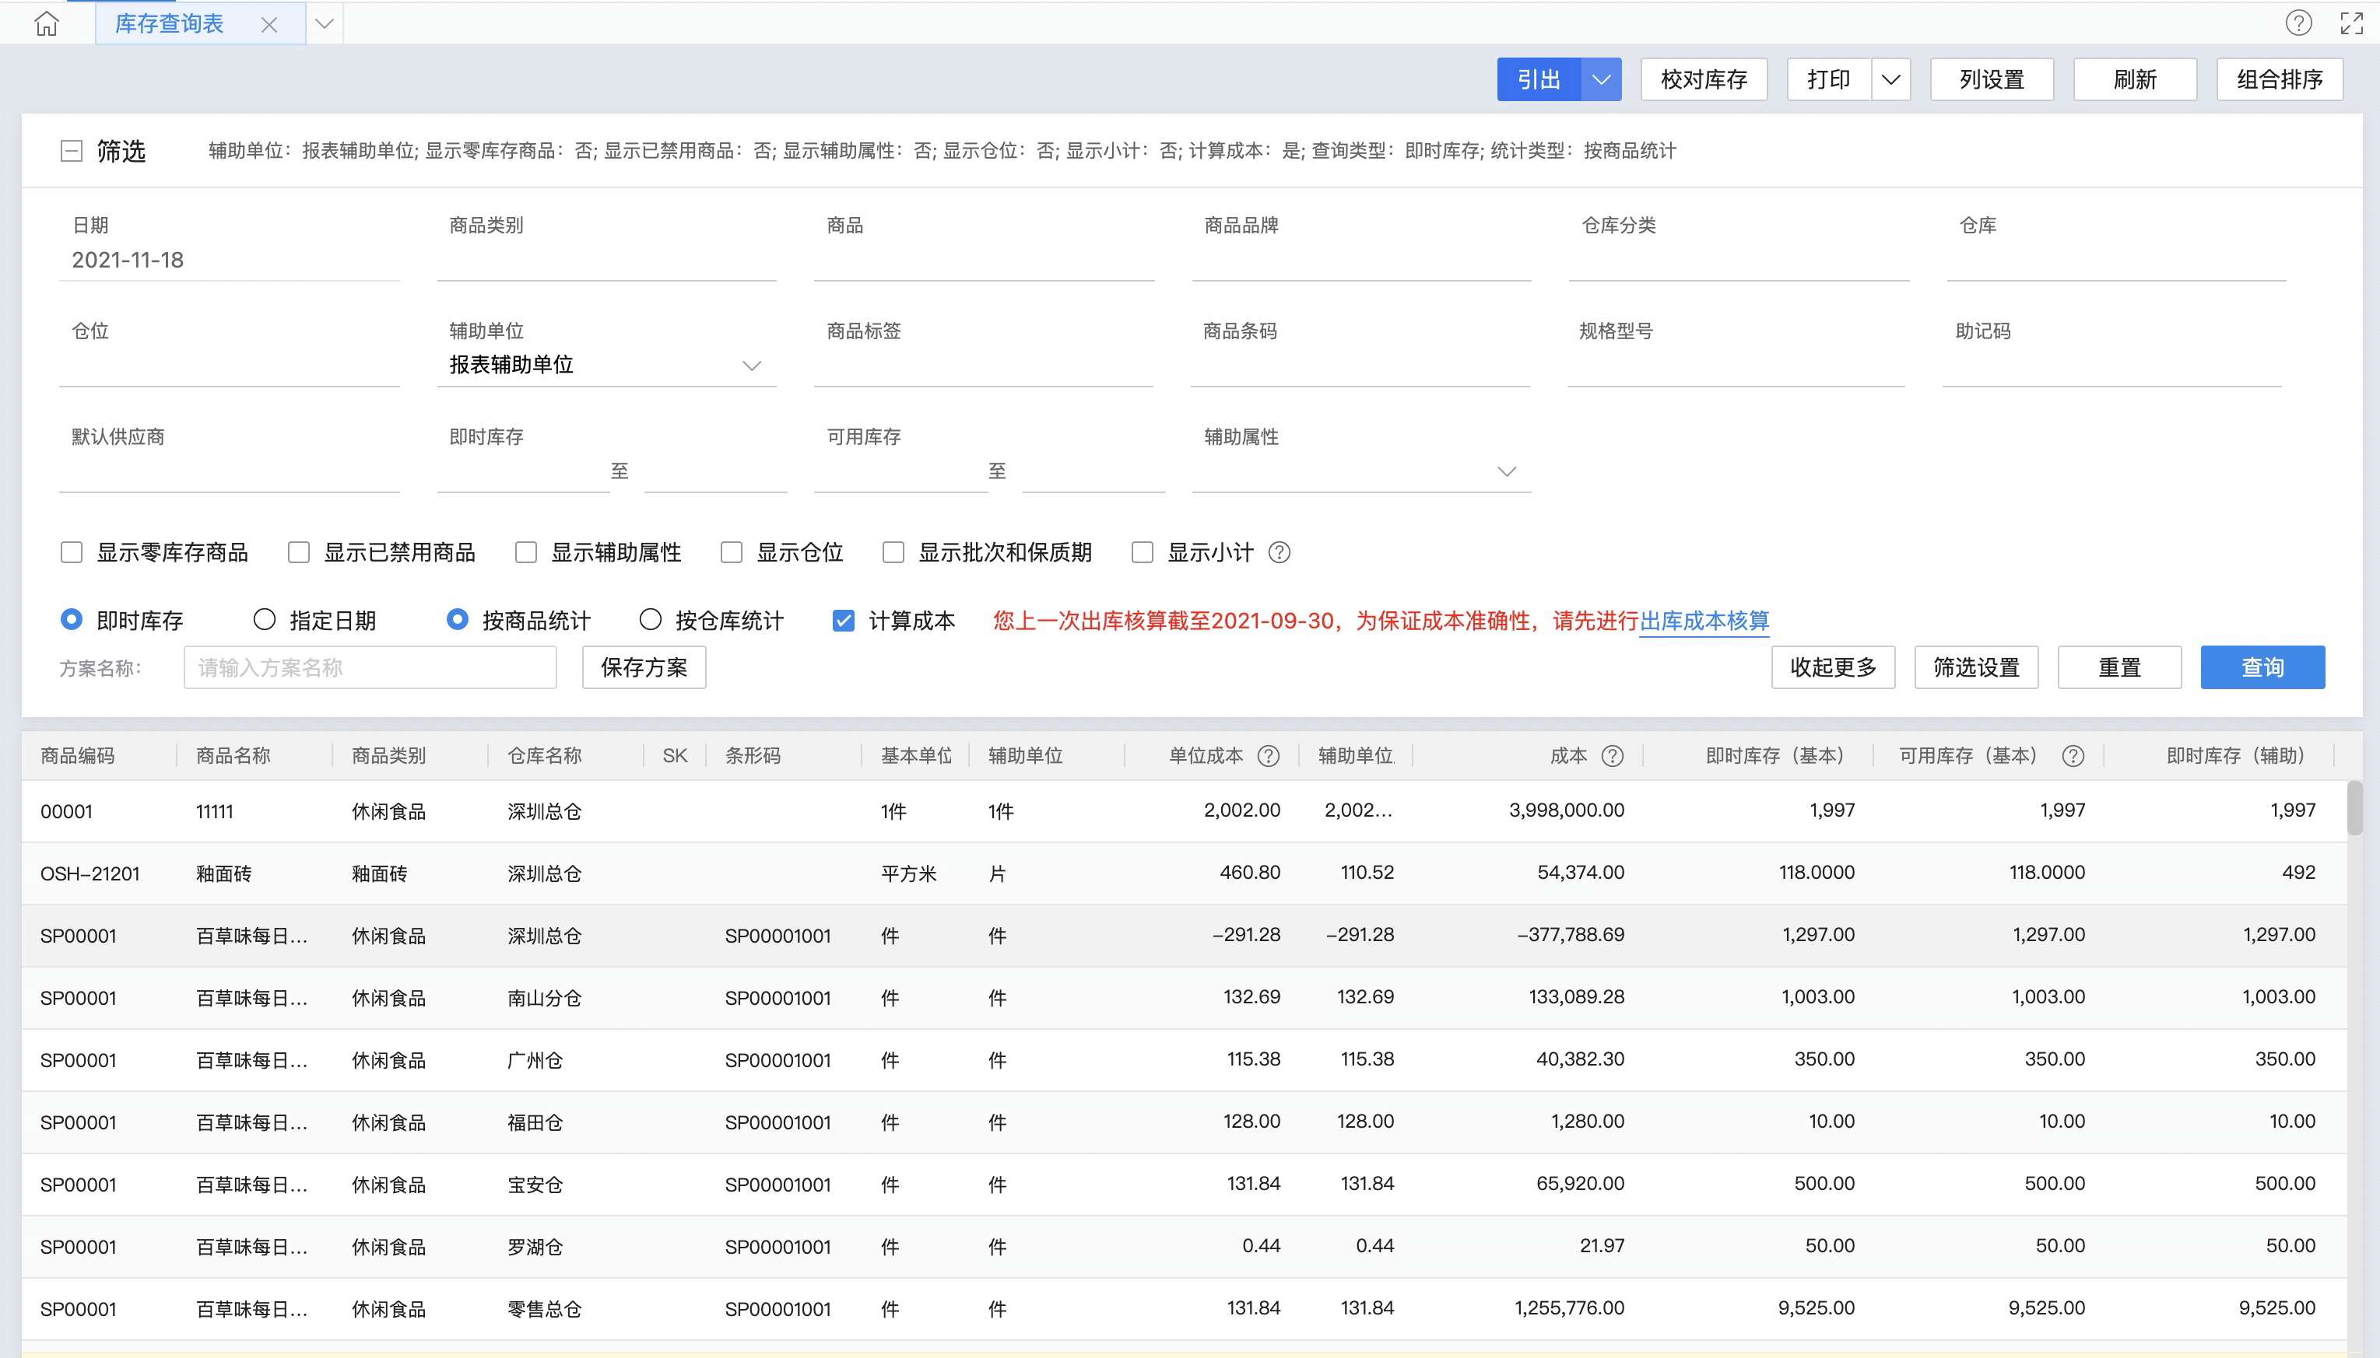The image size is (2380, 1358).
Task: Open the 打印 dropdown arrow
Action: click(1890, 79)
